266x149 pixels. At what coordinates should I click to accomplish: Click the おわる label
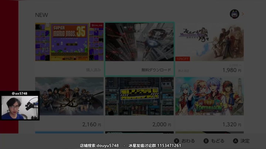(x=188, y=141)
